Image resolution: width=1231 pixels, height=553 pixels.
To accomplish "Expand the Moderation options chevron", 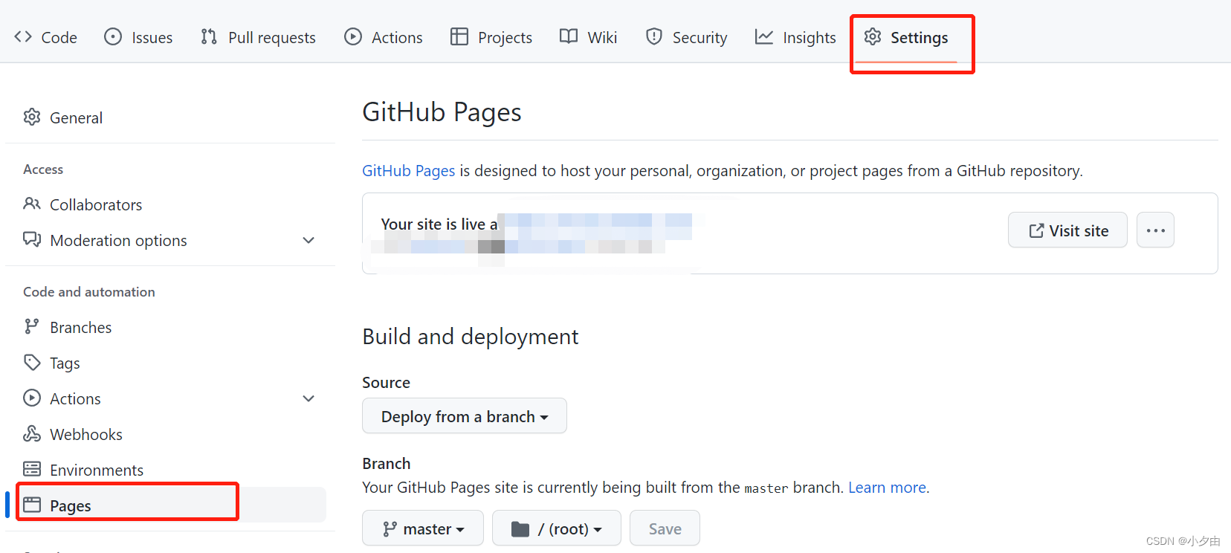I will [x=308, y=240].
